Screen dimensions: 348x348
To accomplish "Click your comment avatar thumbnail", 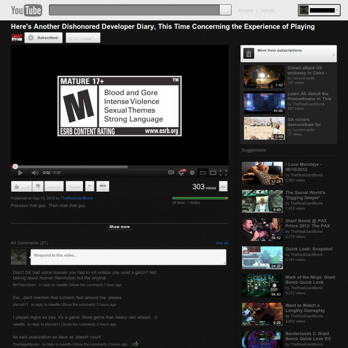I will 19,257.
